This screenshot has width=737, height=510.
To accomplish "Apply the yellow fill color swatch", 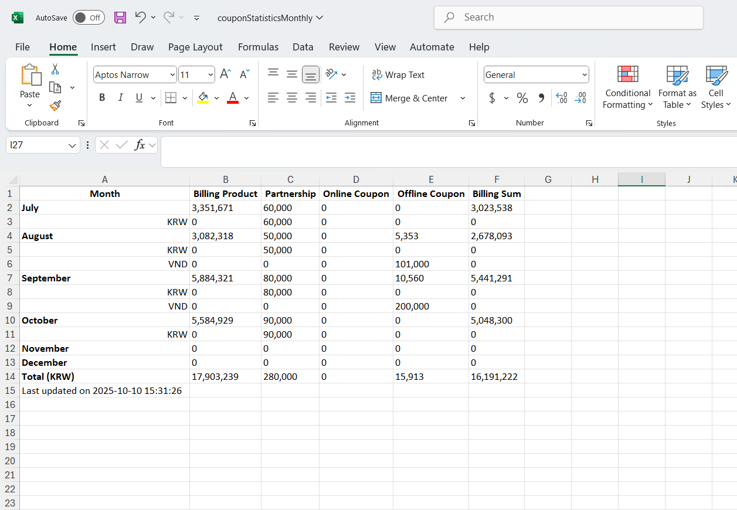I will [x=203, y=98].
